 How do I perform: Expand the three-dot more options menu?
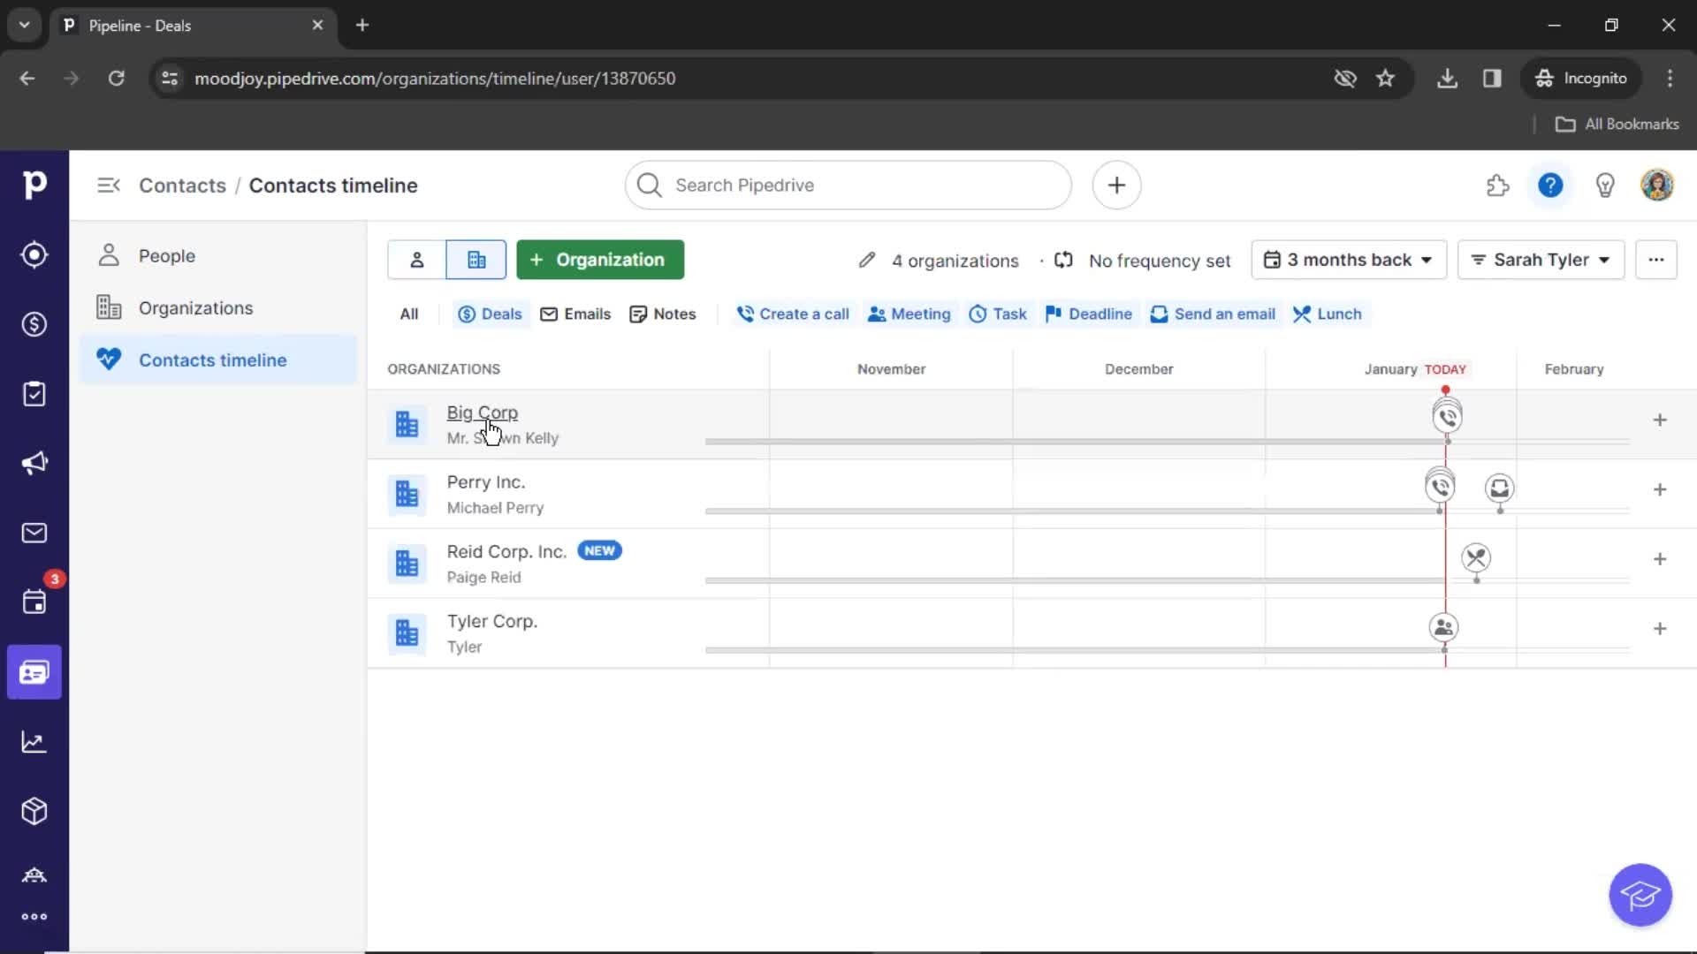pyautogui.click(x=1656, y=259)
